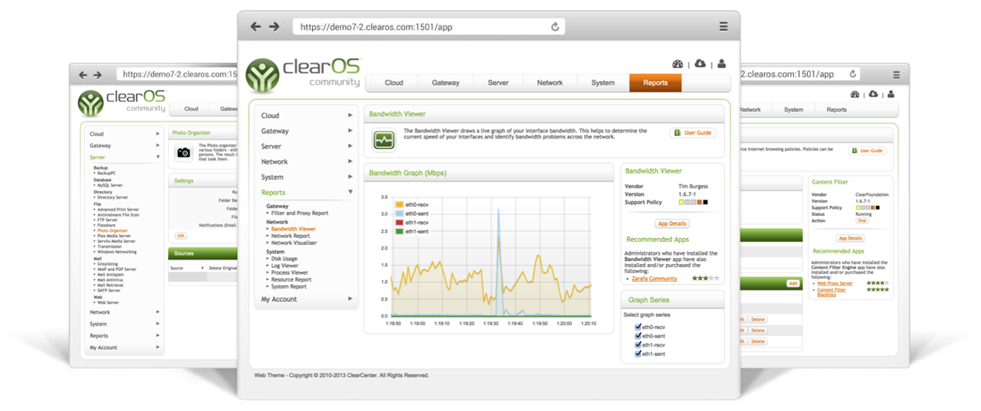
Task: Click the camera icon in Photo Organizer window
Action: pyautogui.click(x=184, y=152)
